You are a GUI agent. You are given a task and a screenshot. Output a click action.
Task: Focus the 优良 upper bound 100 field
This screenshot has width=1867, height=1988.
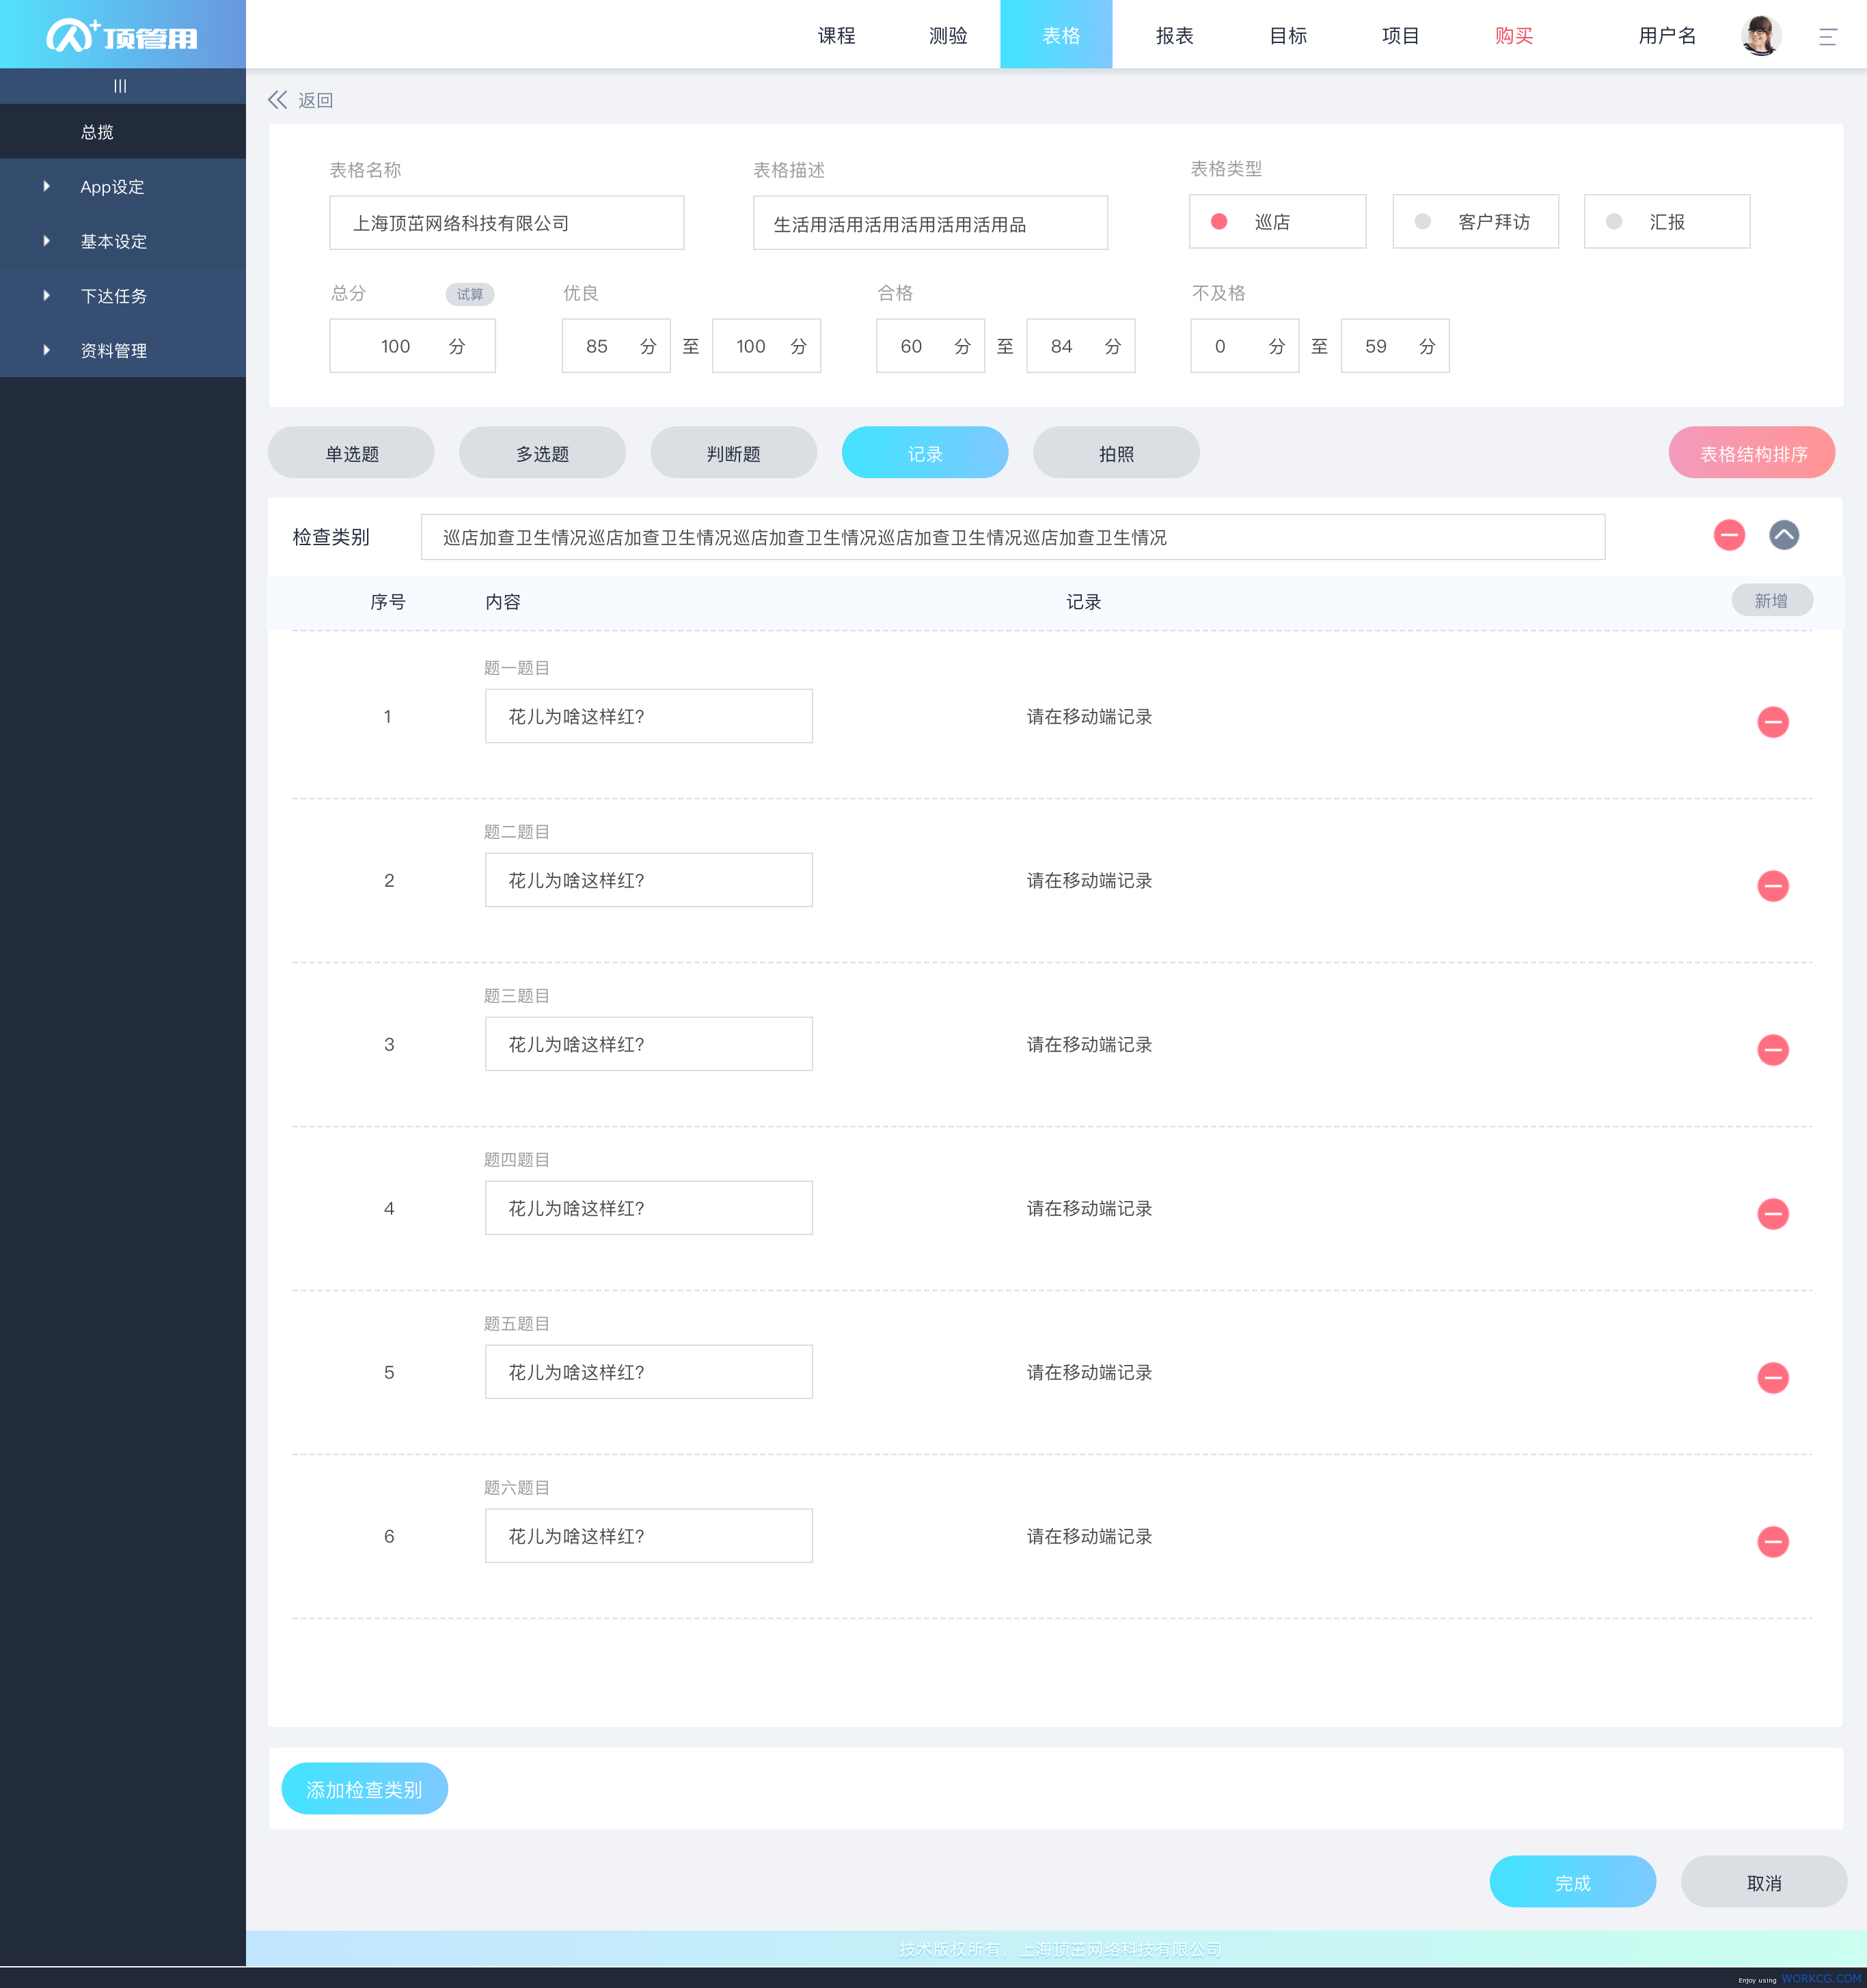[x=766, y=345]
